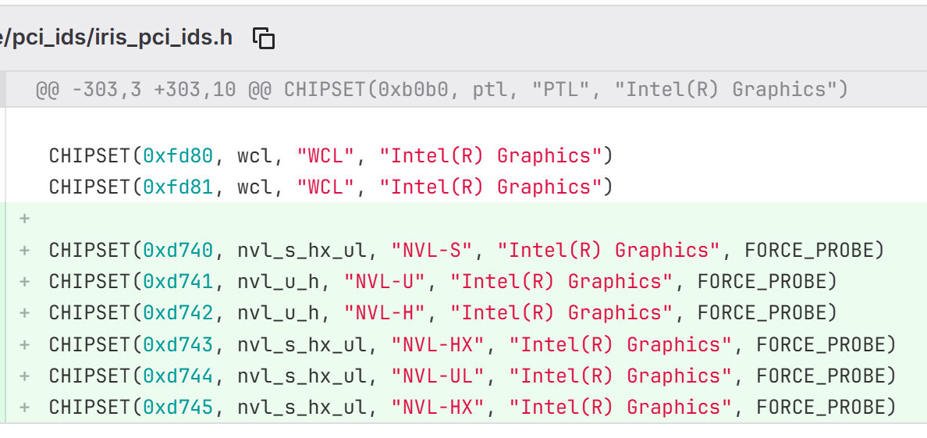Select the CHIPSET line for 0xfd81
Screen dimensions: 927x438
(x=330, y=187)
